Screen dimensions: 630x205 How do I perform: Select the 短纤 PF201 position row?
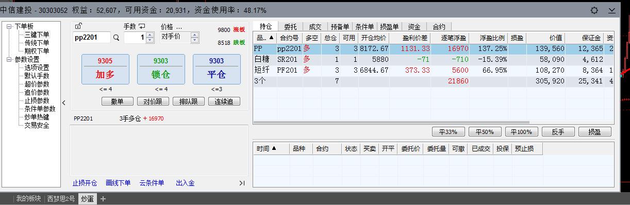point(434,70)
